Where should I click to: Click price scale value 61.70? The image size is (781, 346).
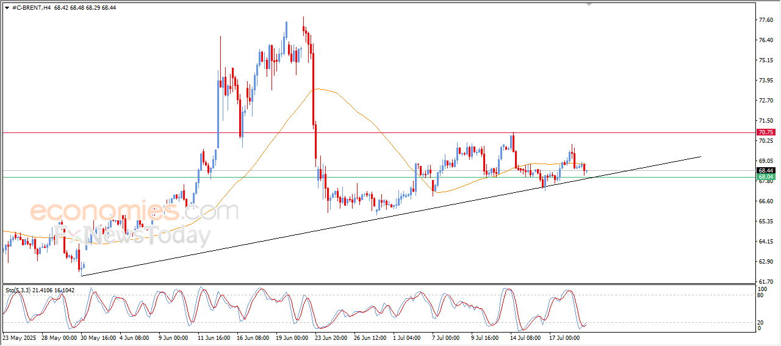[x=765, y=282]
